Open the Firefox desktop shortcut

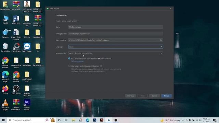pos(5,90)
